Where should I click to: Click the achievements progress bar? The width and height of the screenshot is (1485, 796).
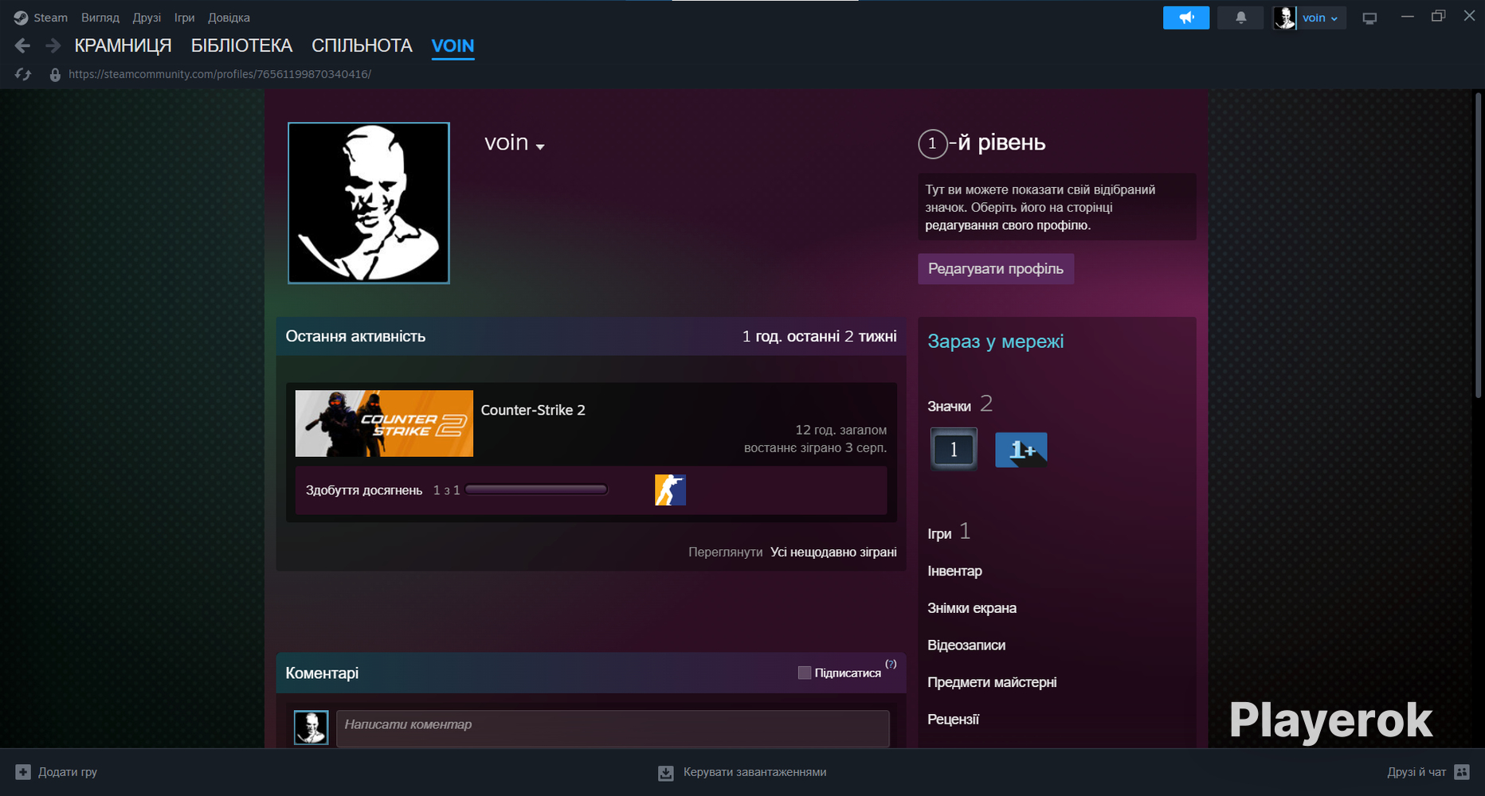(x=536, y=490)
